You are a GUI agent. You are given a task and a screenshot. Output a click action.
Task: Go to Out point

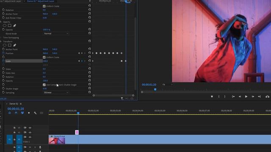coord(259,97)
